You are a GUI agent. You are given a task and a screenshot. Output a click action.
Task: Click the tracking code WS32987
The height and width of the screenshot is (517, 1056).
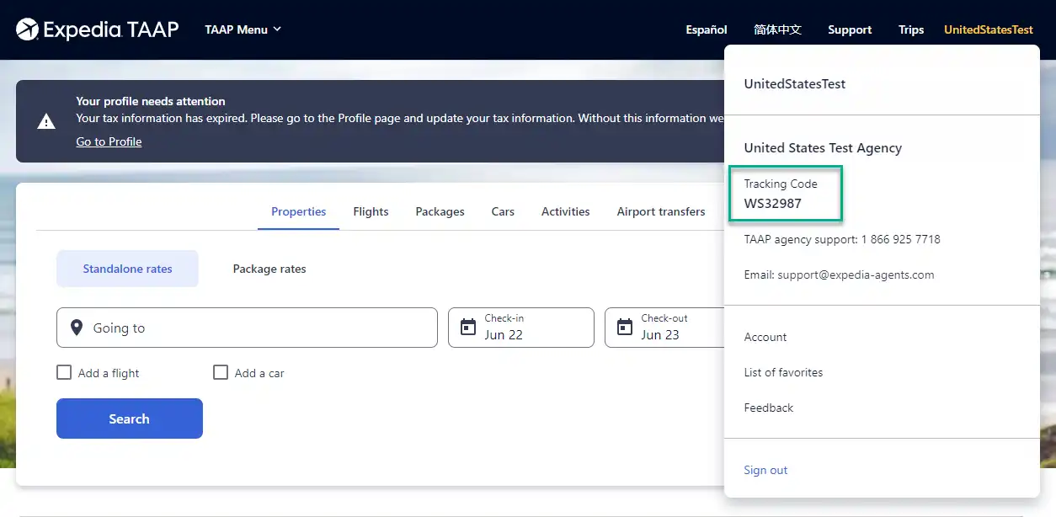coord(773,203)
